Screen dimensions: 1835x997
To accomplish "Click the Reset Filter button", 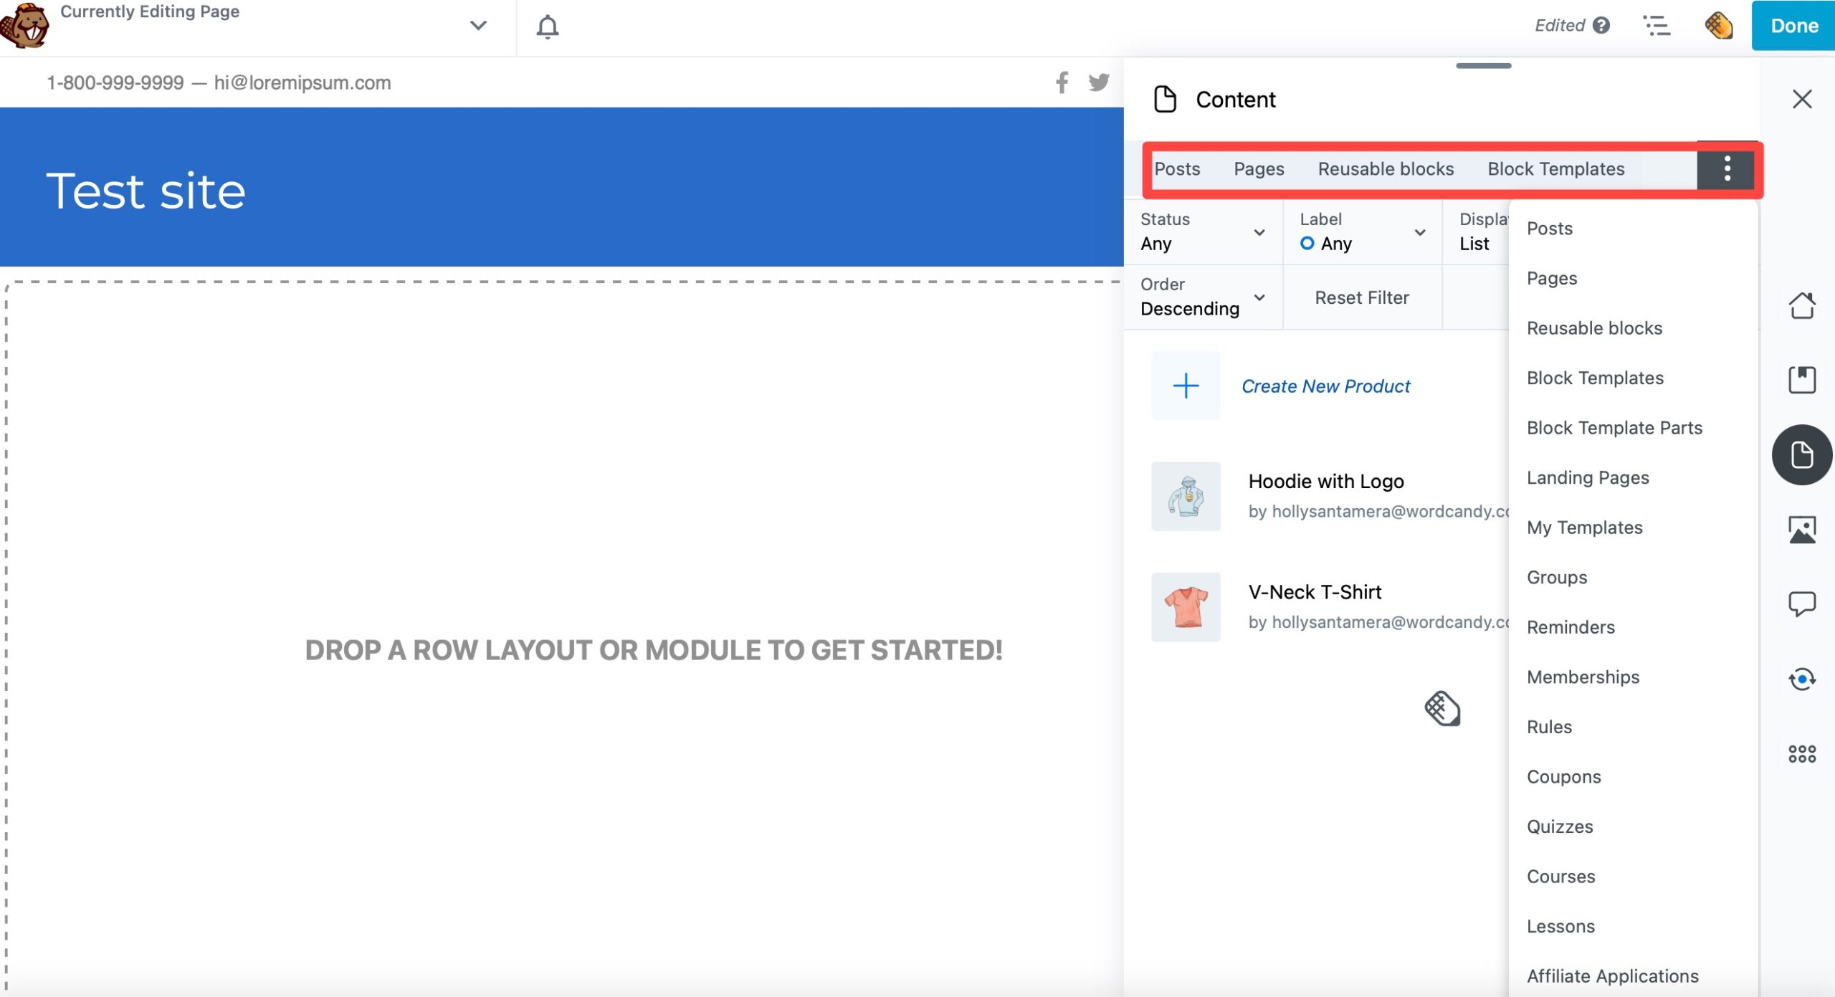I will point(1361,296).
